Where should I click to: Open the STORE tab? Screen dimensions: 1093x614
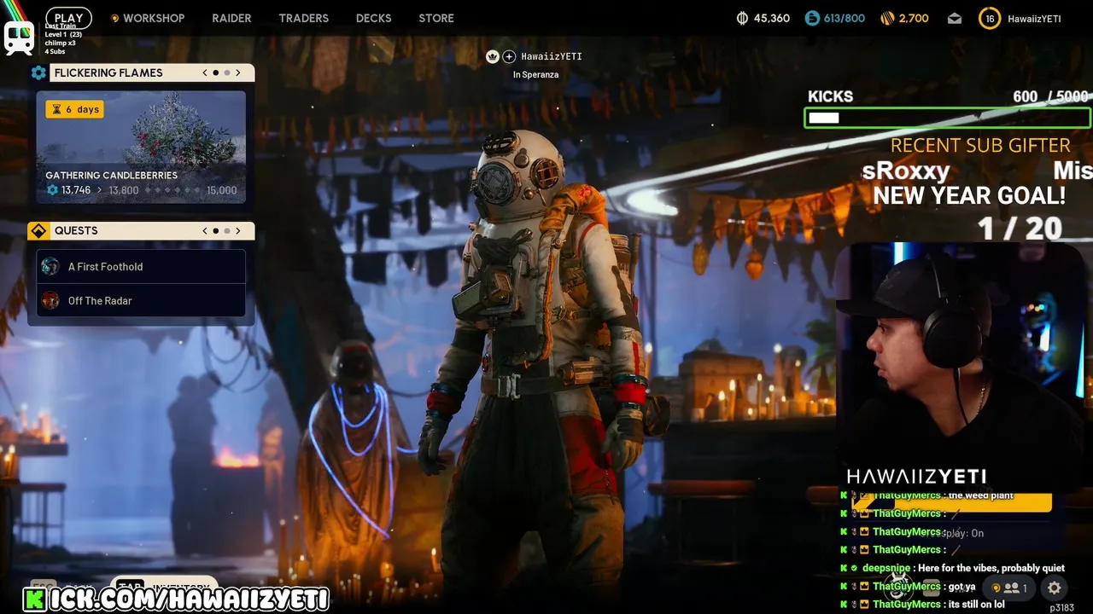pos(436,18)
